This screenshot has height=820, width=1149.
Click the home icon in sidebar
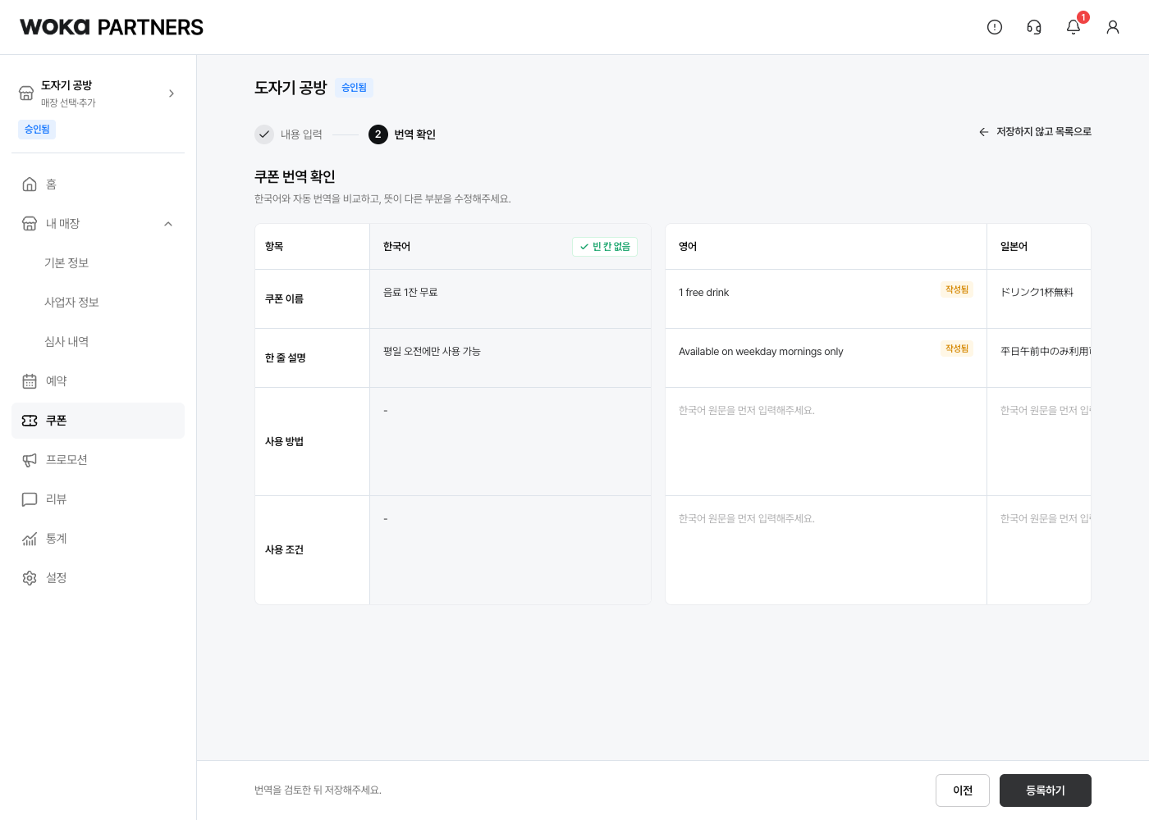tap(30, 184)
